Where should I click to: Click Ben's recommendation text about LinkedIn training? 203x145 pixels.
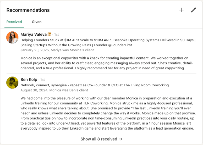pos(108,113)
